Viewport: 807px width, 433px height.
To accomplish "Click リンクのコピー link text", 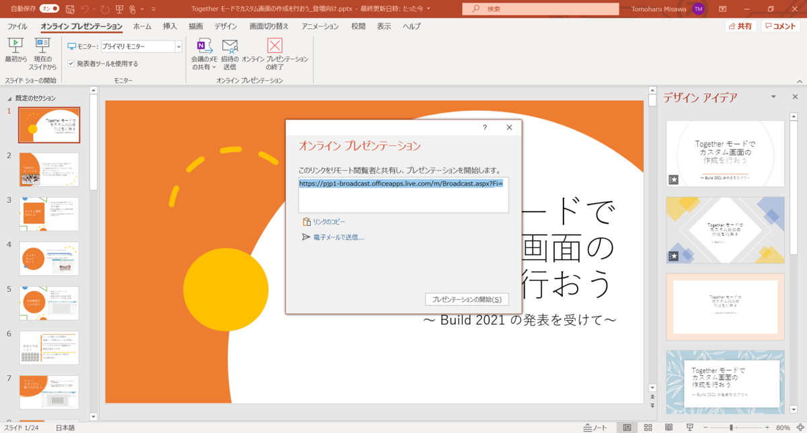I will [x=329, y=221].
